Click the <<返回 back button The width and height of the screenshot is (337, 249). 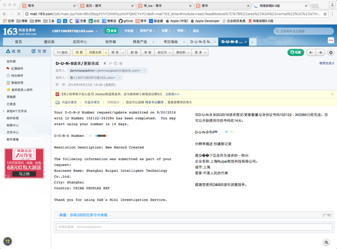point(62,52)
